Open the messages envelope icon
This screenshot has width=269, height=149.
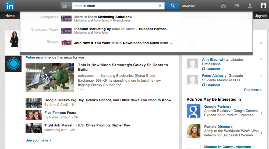(x=223, y=6)
